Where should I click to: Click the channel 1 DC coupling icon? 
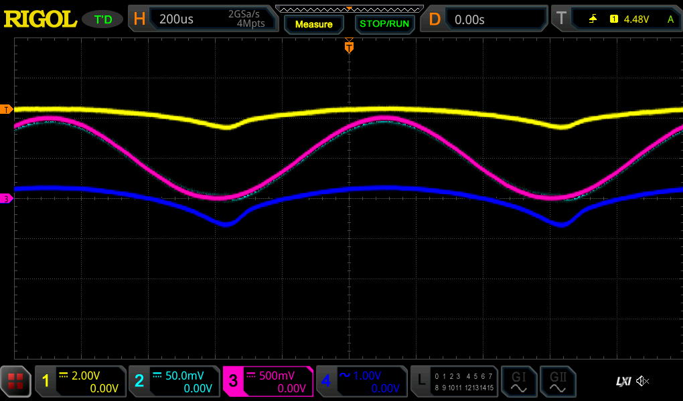point(64,374)
